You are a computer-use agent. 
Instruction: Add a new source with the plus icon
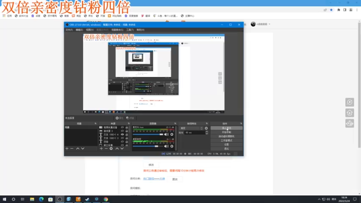tap(101, 149)
